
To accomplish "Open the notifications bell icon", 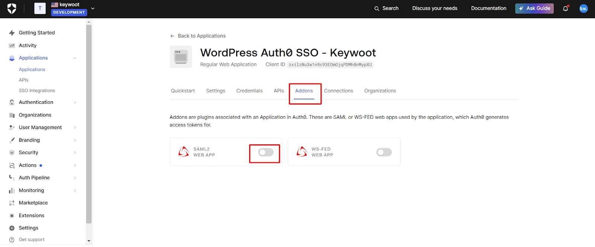I will (x=566, y=8).
